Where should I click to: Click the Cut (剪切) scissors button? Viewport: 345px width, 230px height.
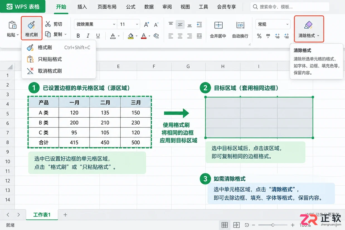pyautogui.click(x=54, y=24)
